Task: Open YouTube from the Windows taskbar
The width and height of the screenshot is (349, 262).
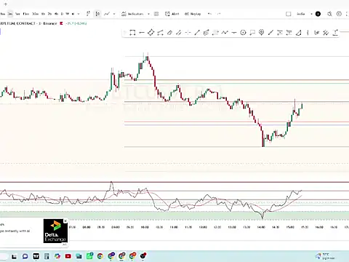Action: (x=68, y=256)
